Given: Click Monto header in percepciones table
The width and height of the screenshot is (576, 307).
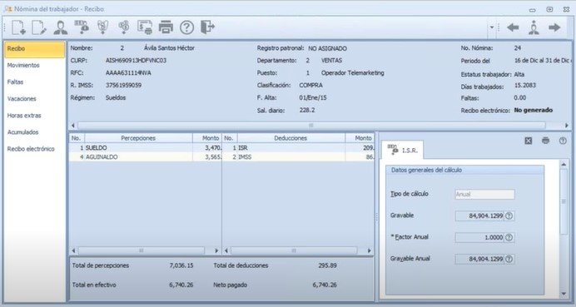Looking at the screenshot, I should [x=207, y=138].
